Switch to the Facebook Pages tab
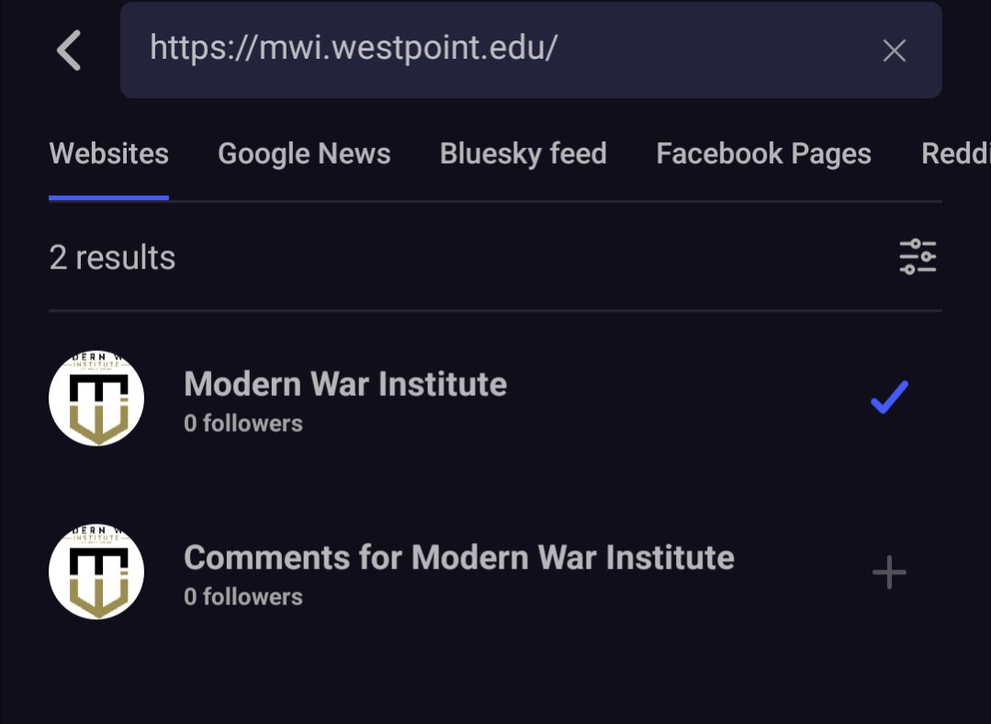This screenshot has height=724, width=991. 763,153
